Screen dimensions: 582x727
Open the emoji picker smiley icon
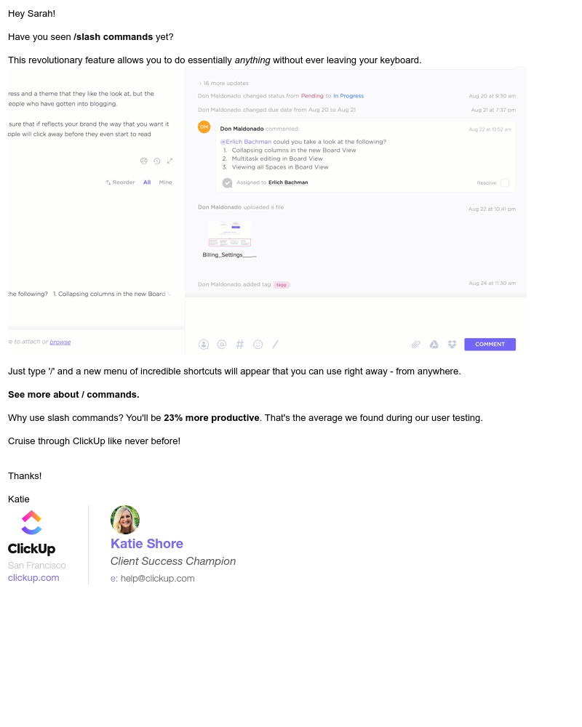258,345
